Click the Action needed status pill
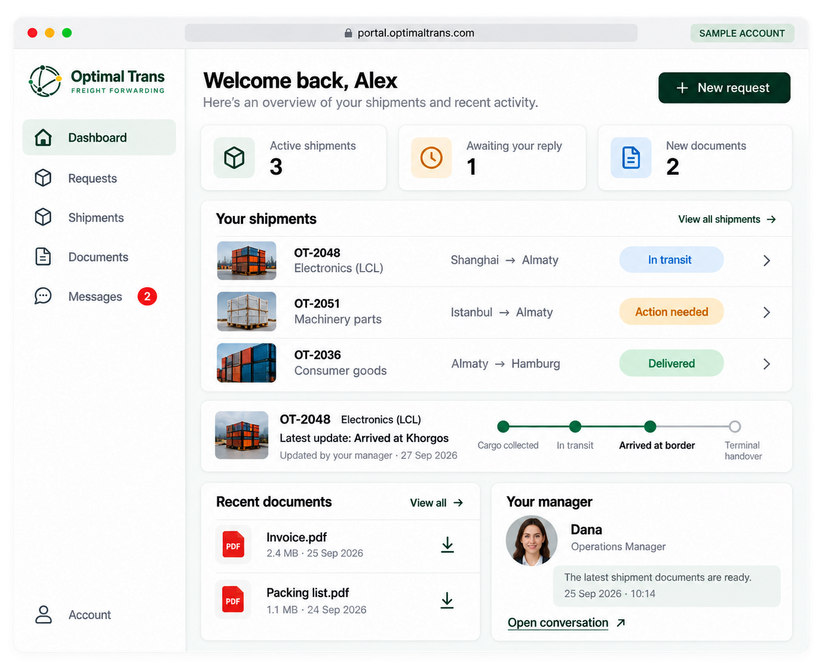This screenshot has height=670, width=822. click(x=671, y=312)
